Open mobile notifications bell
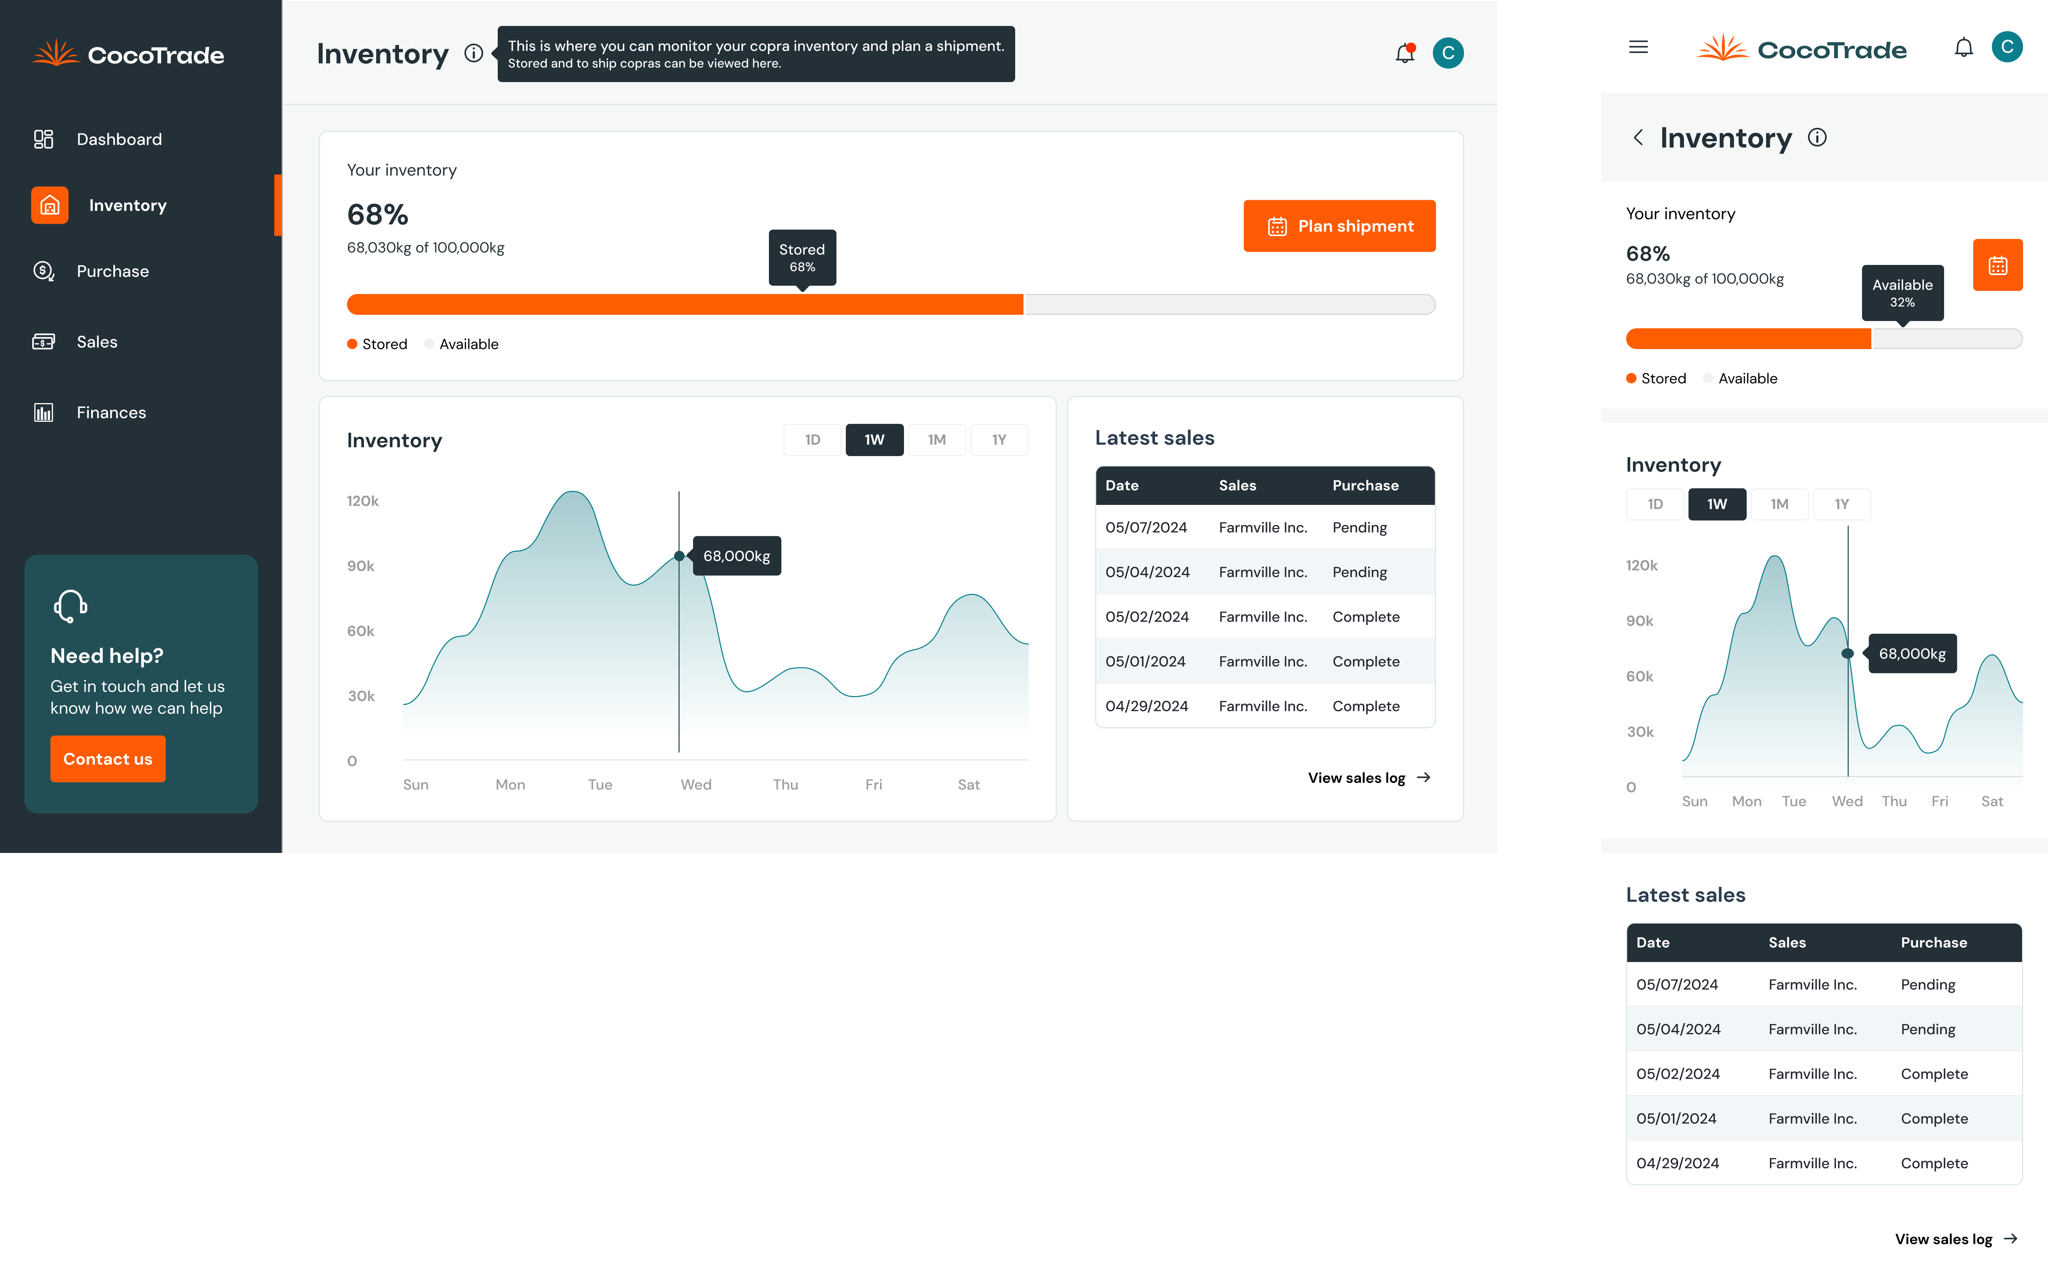 1964,47
